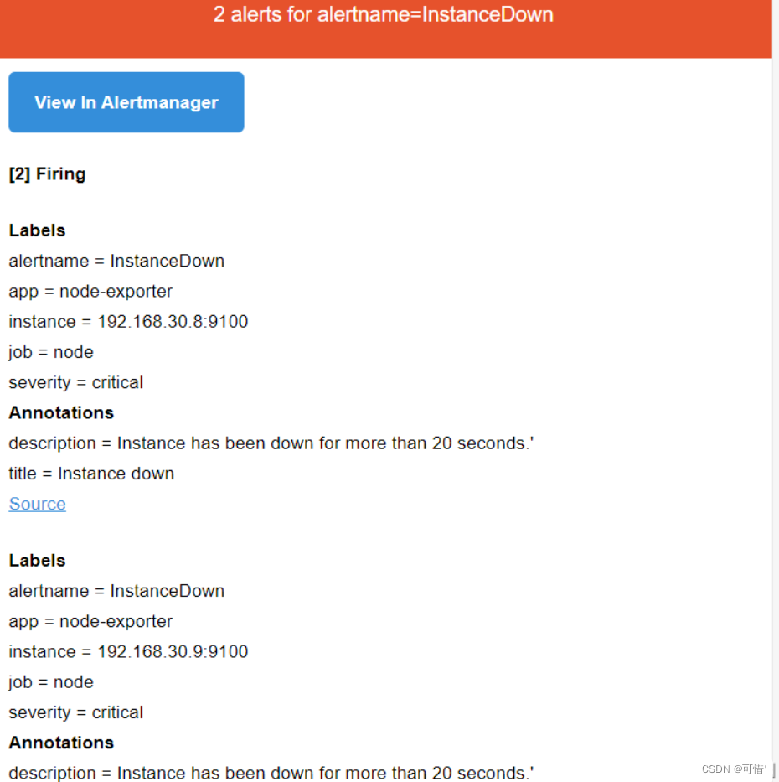Click the second alertname = InstanceDown line
779x782 pixels.
pyautogui.click(x=116, y=591)
